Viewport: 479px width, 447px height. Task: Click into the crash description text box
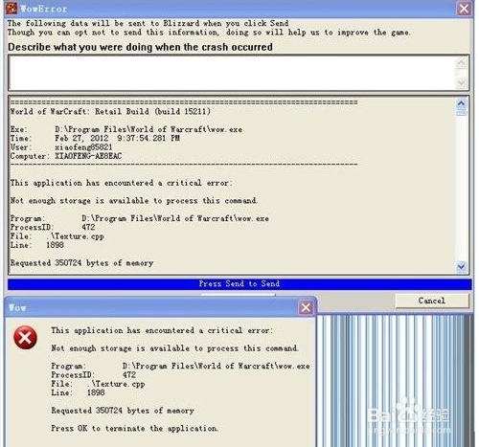(x=232, y=73)
